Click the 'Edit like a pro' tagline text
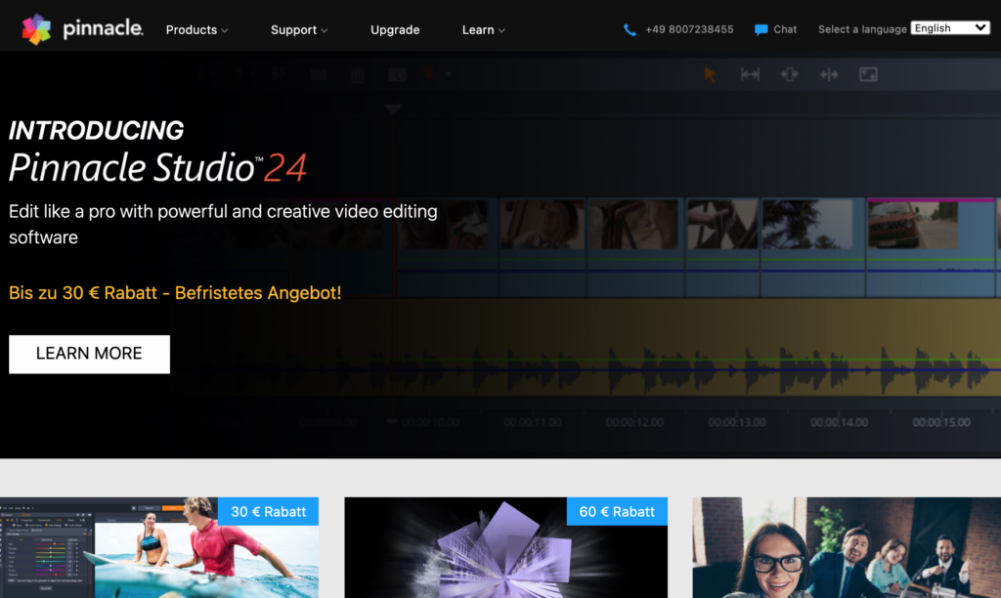Screen dimensions: 1001x598 click(x=223, y=224)
